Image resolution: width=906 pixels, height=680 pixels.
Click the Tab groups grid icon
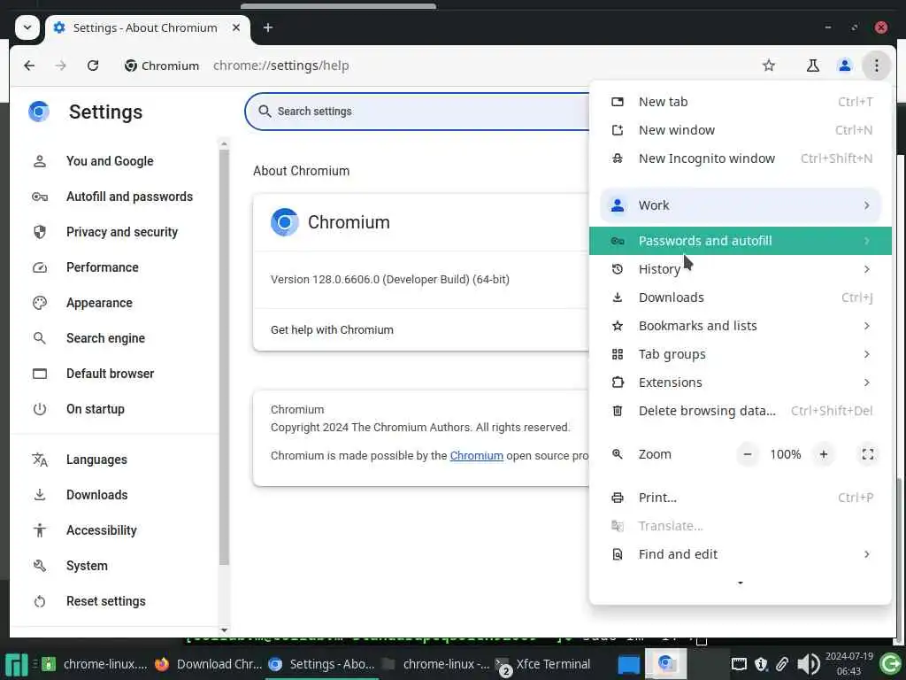(x=617, y=354)
